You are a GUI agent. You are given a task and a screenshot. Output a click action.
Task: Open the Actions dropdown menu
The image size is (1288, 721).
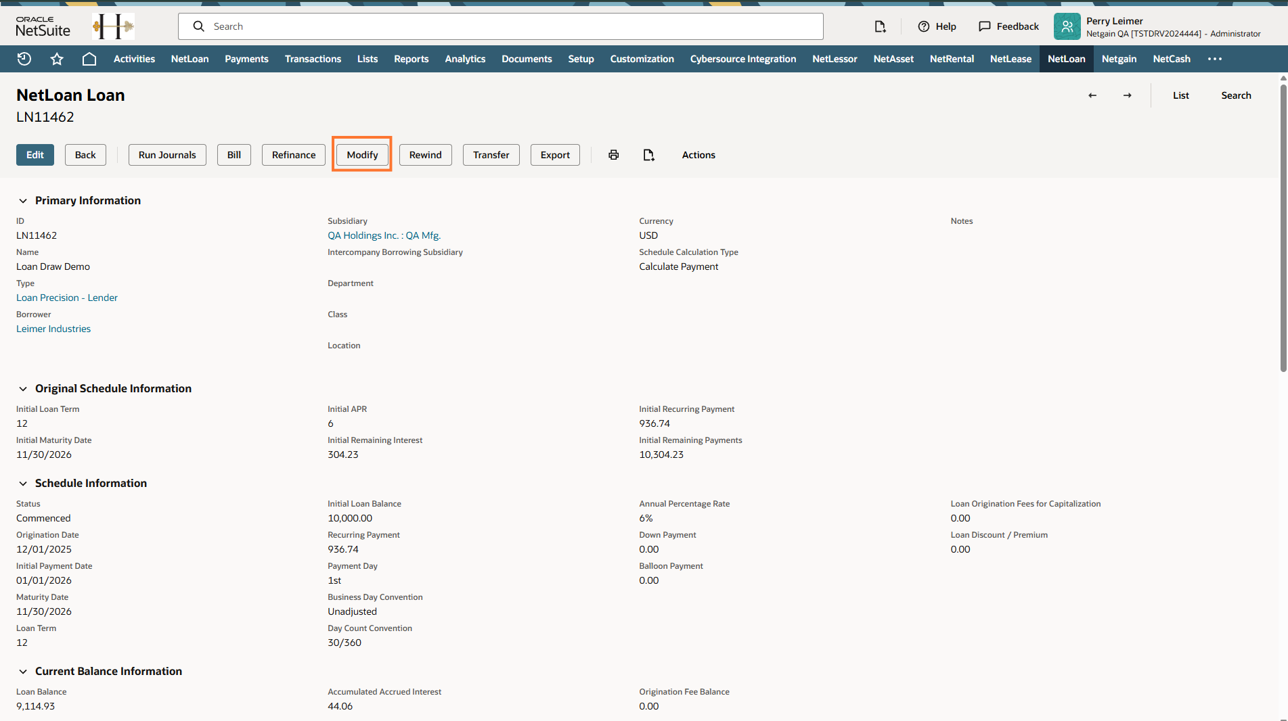[x=698, y=155]
